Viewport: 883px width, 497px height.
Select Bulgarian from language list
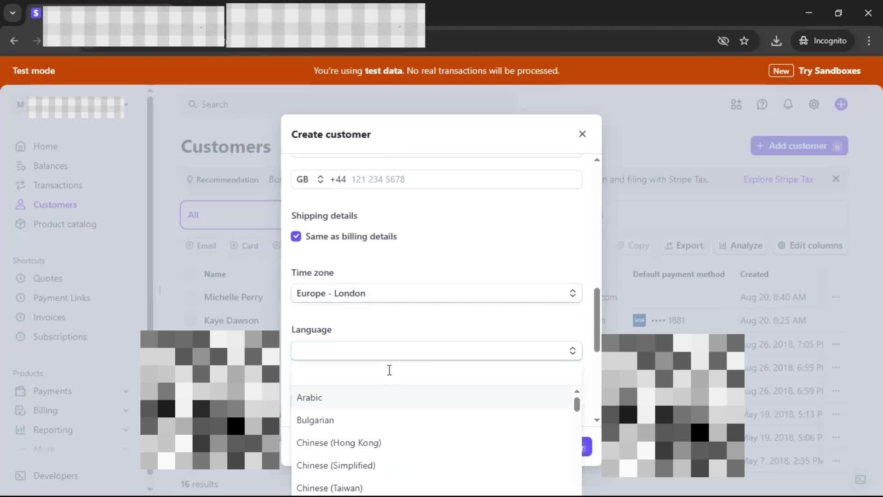point(315,420)
